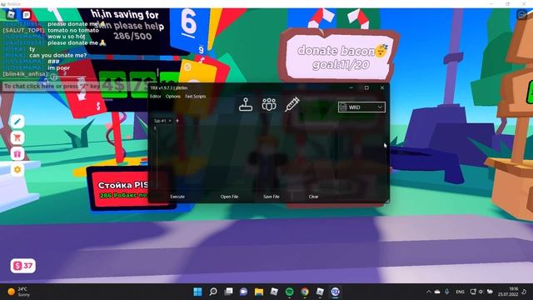Click chat message 'im poor'

tap(58, 67)
